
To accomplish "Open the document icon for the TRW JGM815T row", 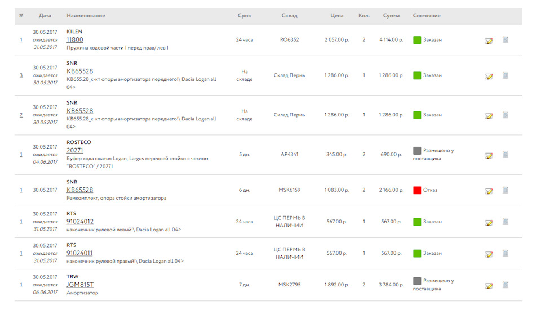I will tap(505, 285).
